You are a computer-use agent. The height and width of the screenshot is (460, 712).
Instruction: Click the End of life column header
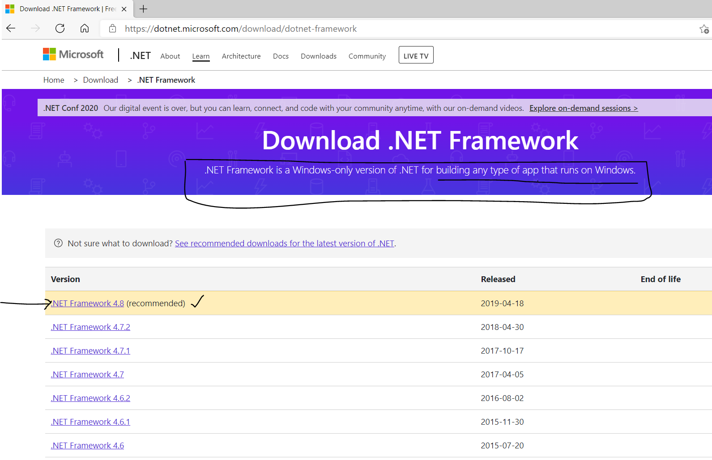click(x=661, y=279)
